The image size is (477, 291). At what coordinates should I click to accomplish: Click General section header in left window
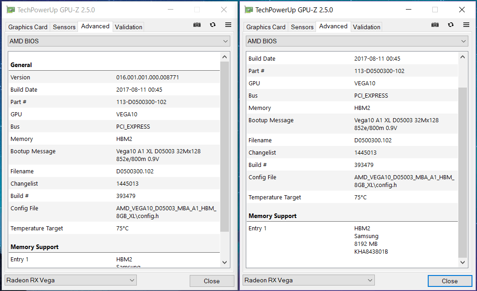point(21,65)
